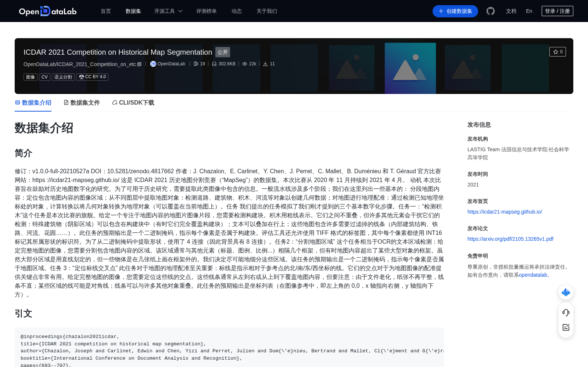Click the 发布信息 heading
The image size is (588, 367).
479,125
